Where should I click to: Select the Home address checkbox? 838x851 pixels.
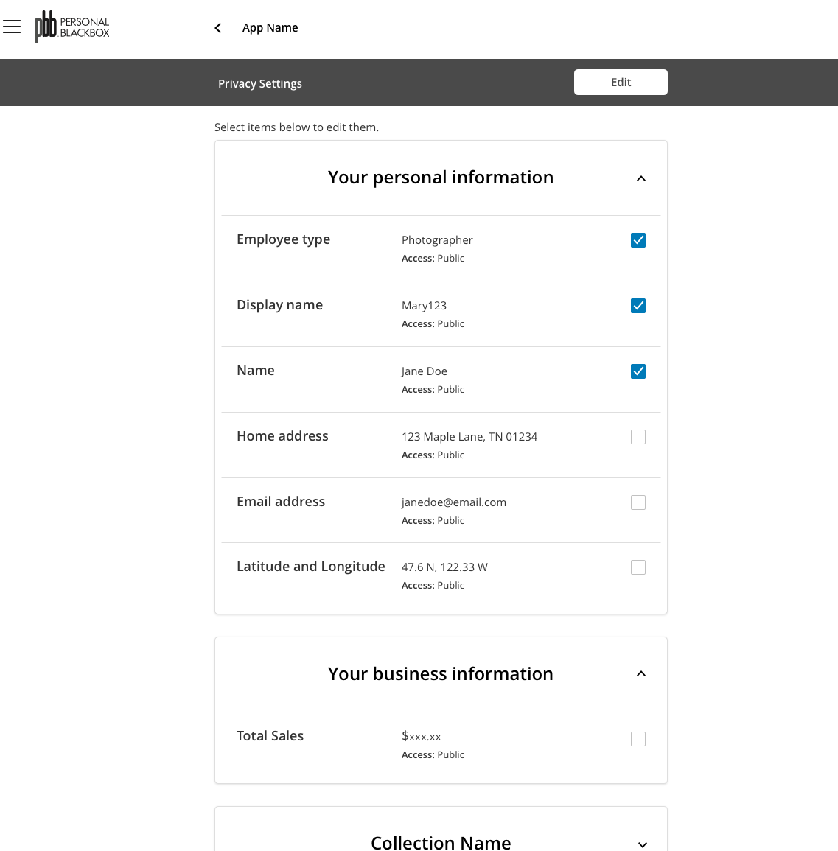[x=638, y=437]
